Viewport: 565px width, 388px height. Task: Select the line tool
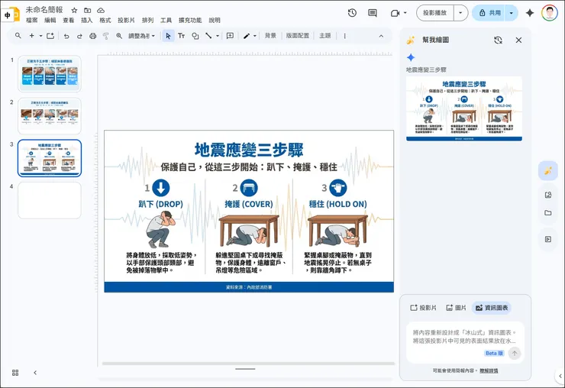point(208,36)
